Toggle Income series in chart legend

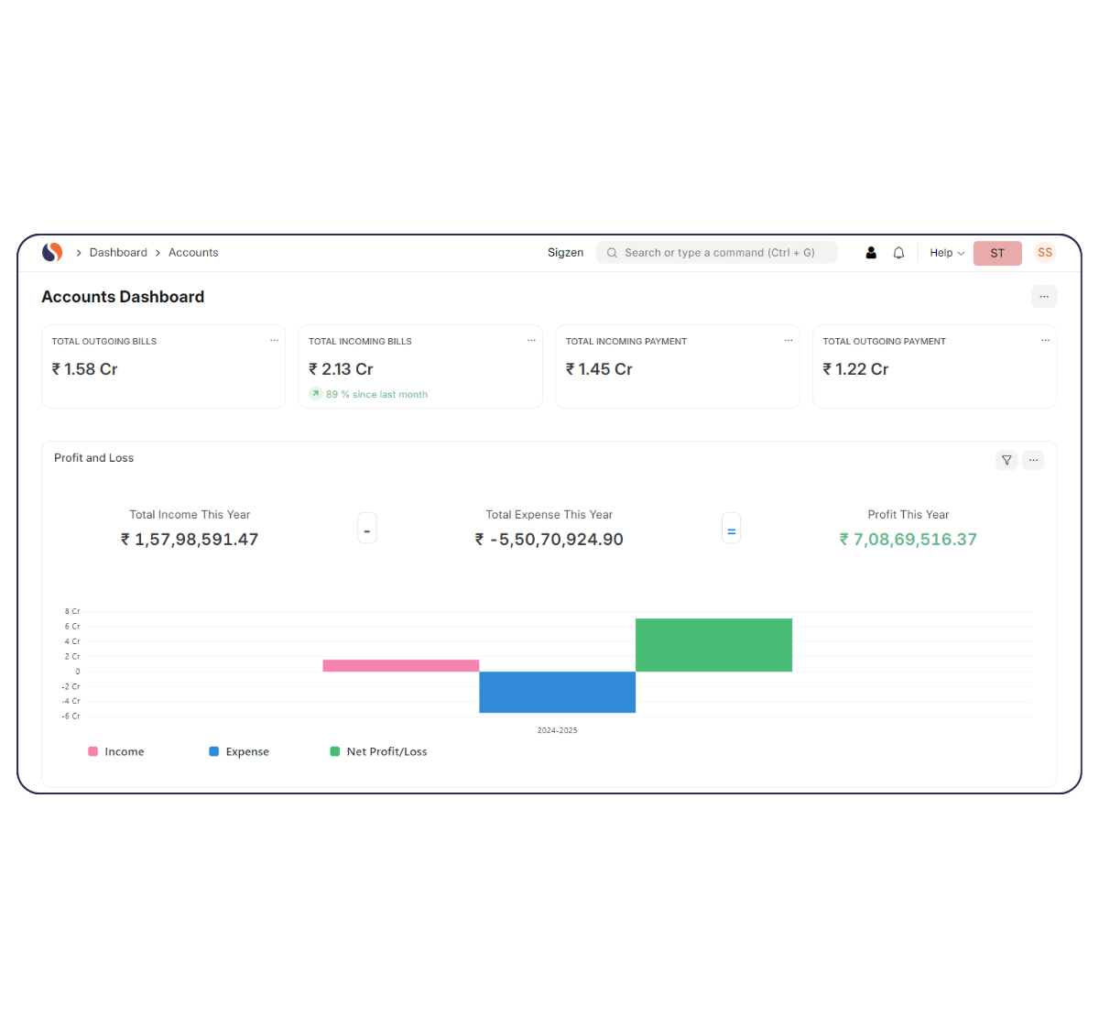116,751
